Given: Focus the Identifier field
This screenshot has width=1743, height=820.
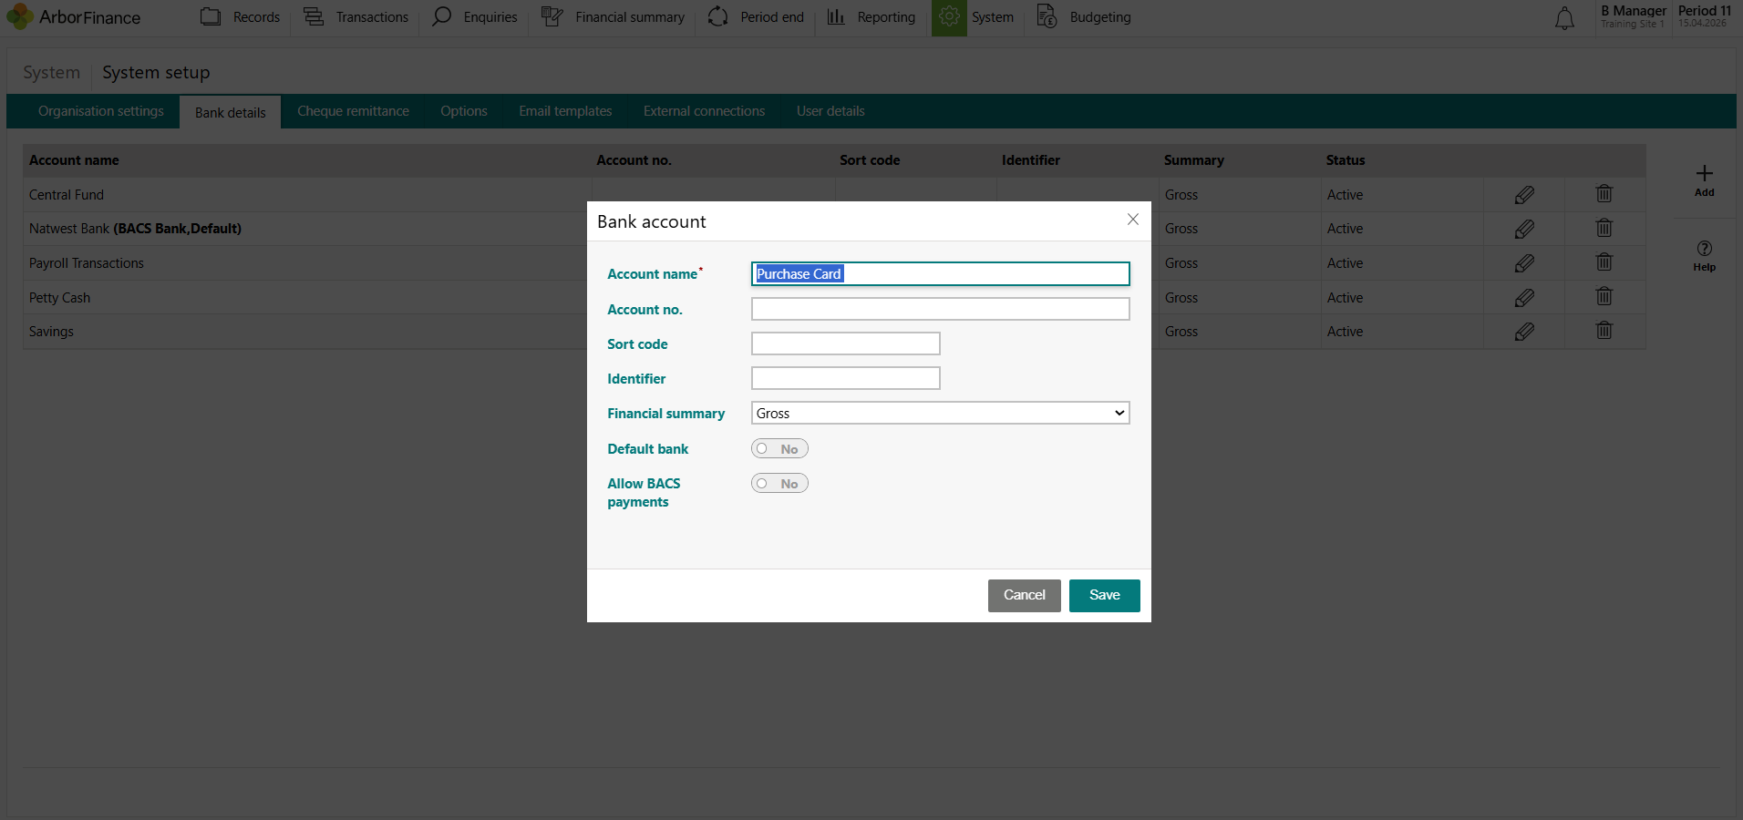Looking at the screenshot, I should pyautogui.click(x=845, y=378).
